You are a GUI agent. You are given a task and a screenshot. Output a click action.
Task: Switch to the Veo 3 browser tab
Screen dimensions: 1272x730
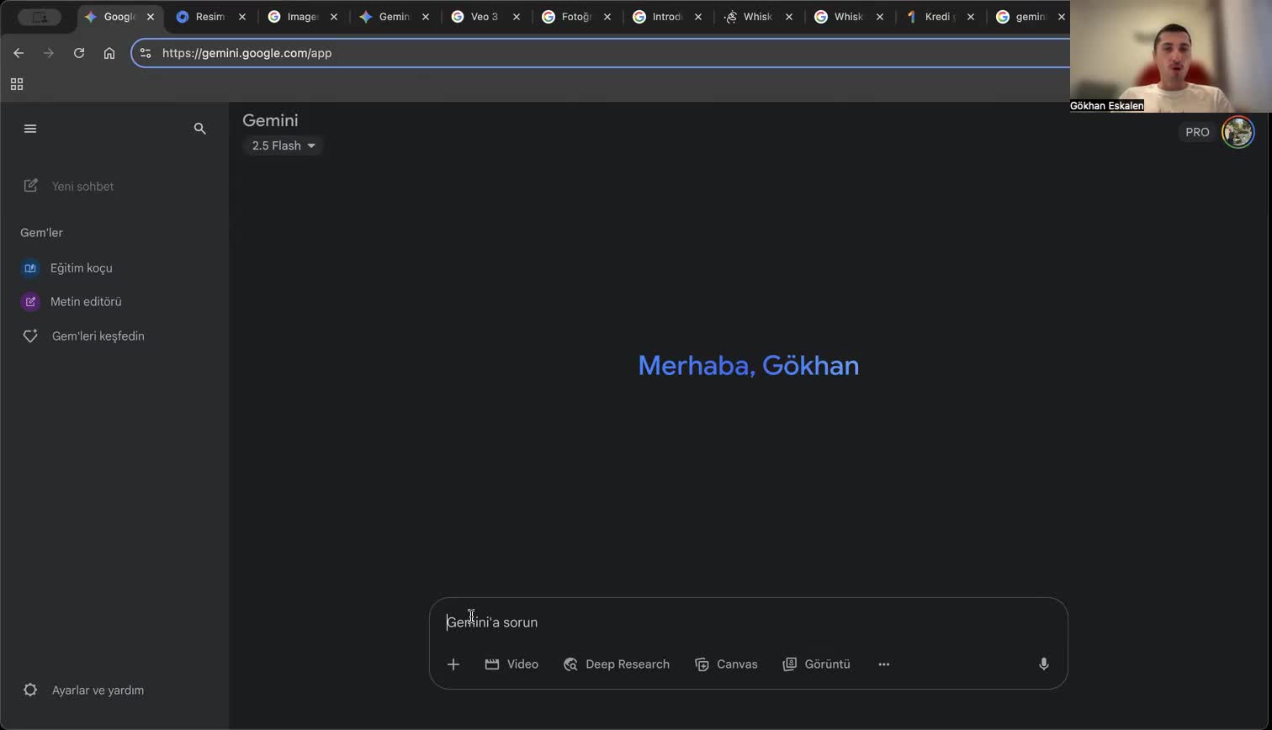484,17
